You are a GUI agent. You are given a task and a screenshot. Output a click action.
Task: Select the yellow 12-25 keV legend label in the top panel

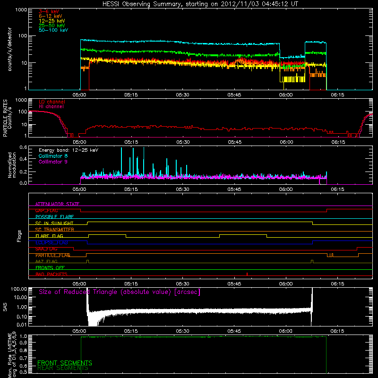pos(52,21)
